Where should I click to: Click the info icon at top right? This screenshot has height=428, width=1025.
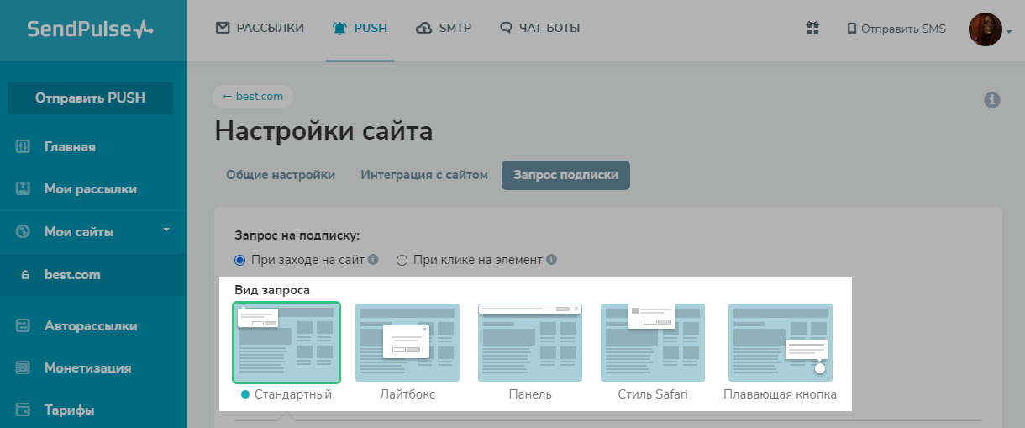[x=992, y=100]
